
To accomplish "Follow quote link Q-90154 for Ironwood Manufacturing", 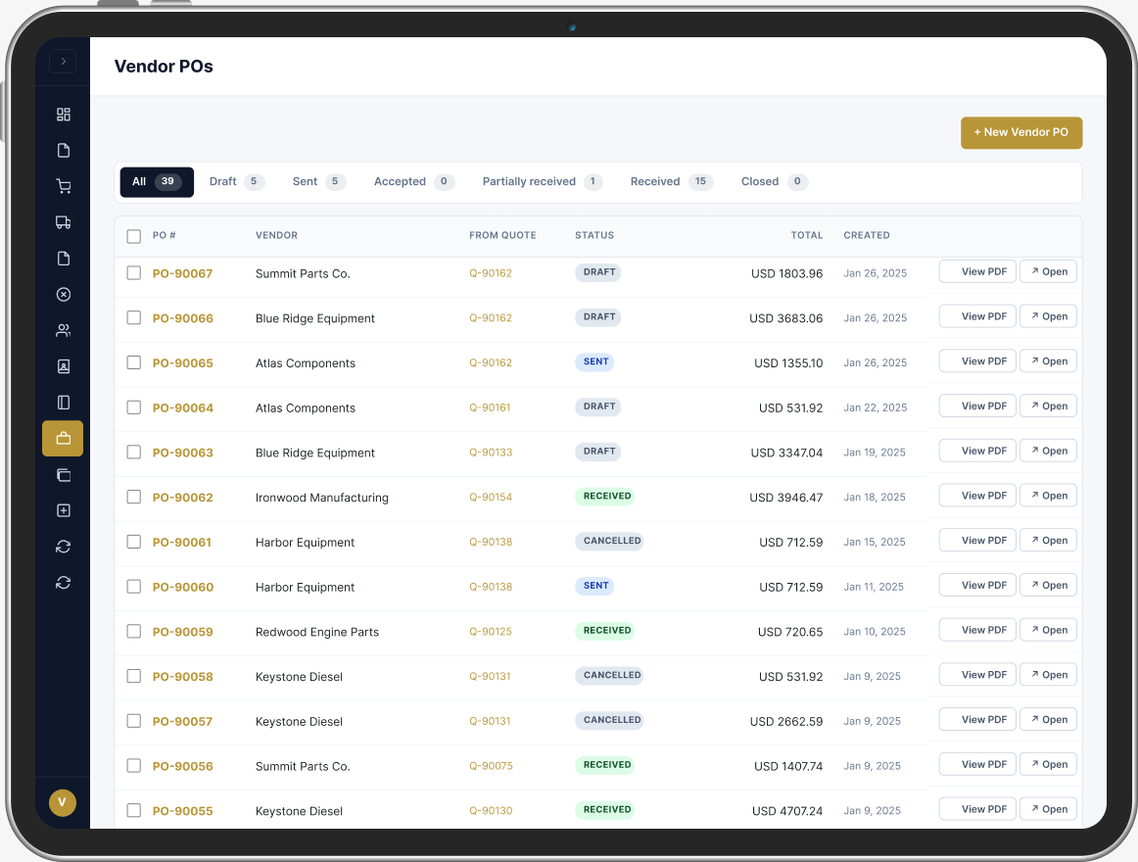I will point(491,498).
